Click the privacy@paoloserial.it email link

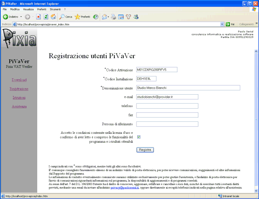coord(125,188)
